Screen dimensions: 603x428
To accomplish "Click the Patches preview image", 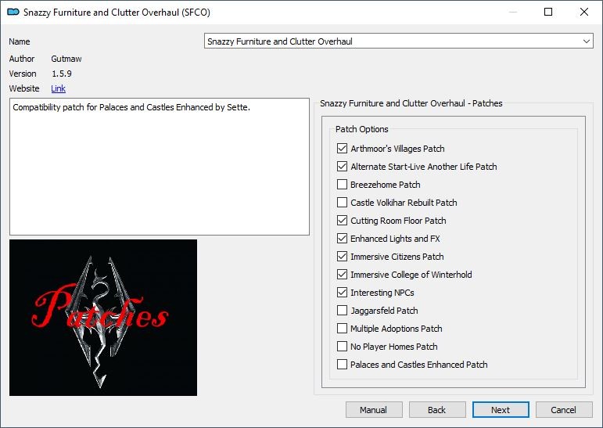I will pyautogui.click(x=103, y=318).
